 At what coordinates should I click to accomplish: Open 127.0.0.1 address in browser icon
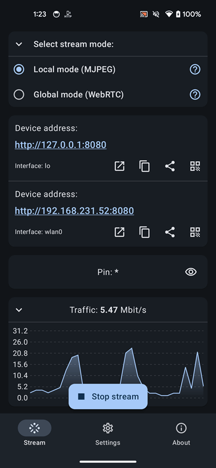(x=119, y=166)
